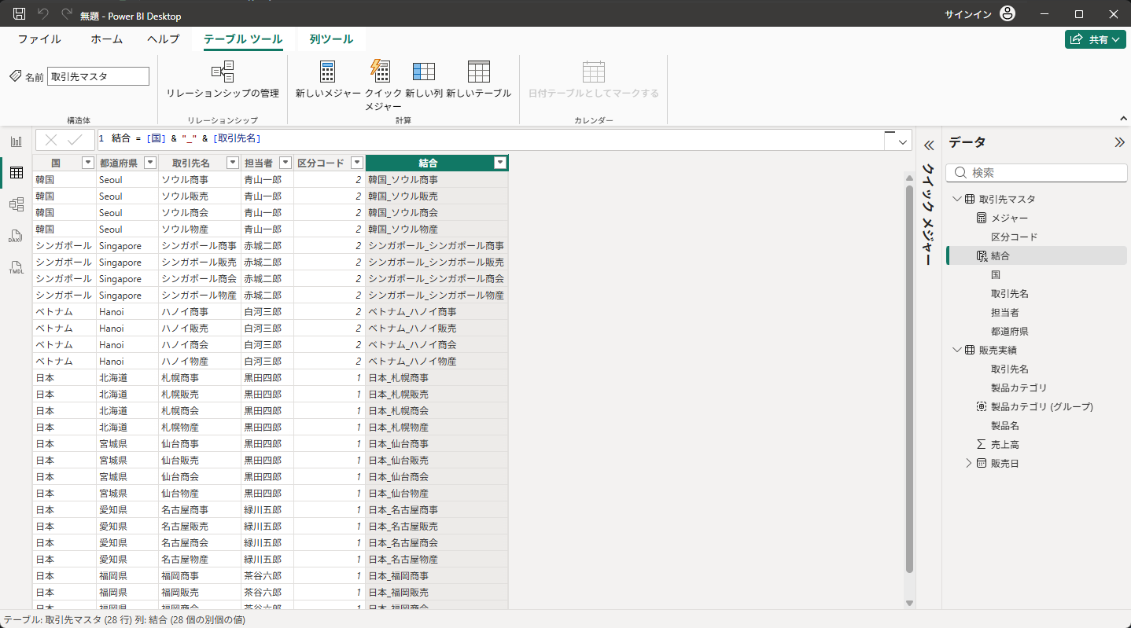Select 製品カテゴリ (グループ) field
The height and width of the screenshot is (628, 1131).
1041,406
